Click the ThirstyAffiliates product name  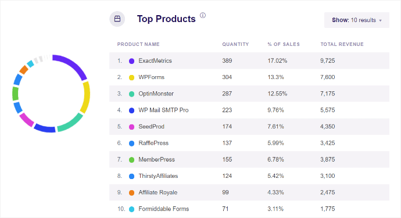tap(158, 176)
